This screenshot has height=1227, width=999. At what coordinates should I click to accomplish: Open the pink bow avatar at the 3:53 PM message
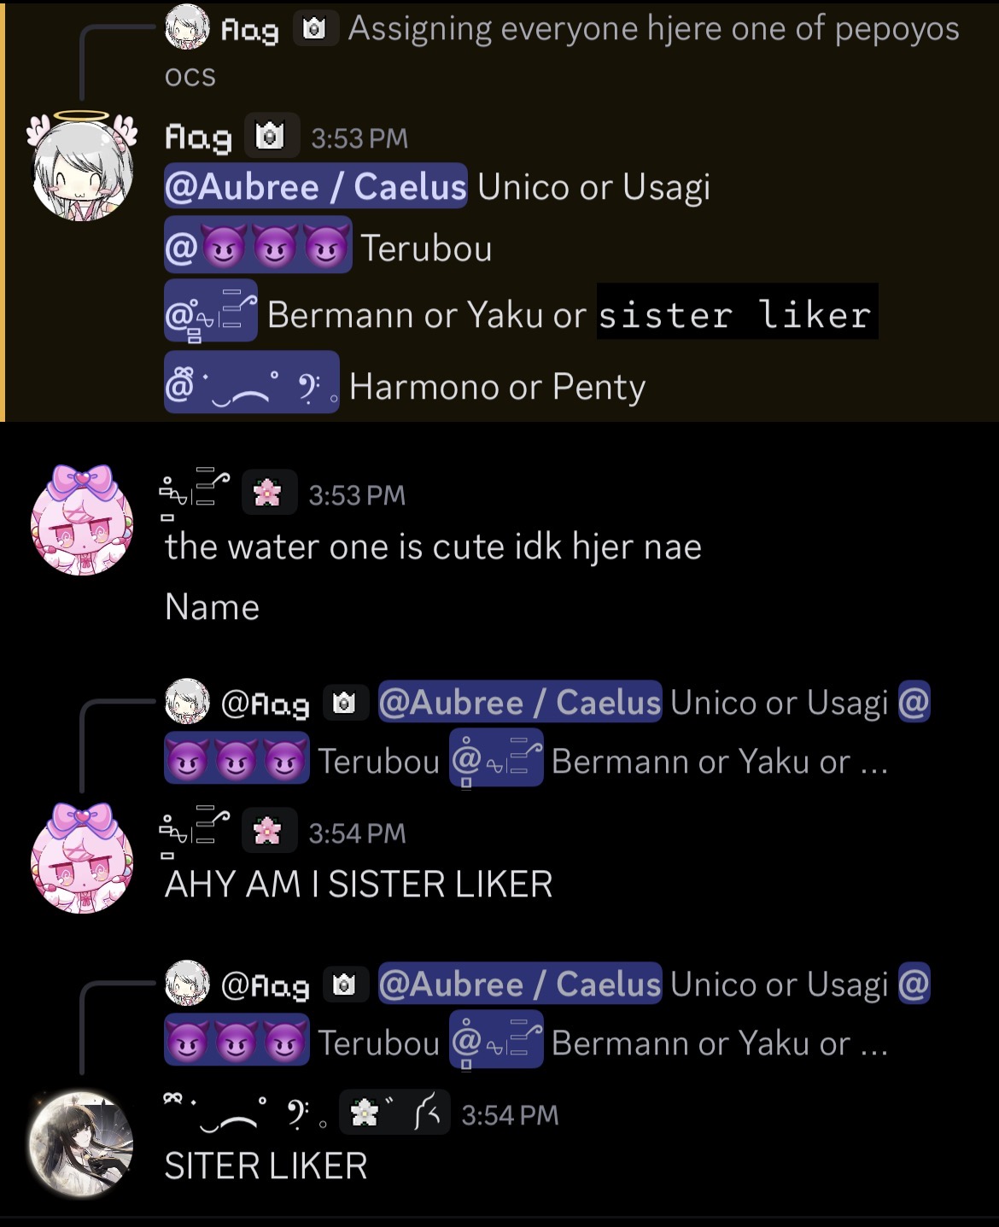tap(82, 520)
